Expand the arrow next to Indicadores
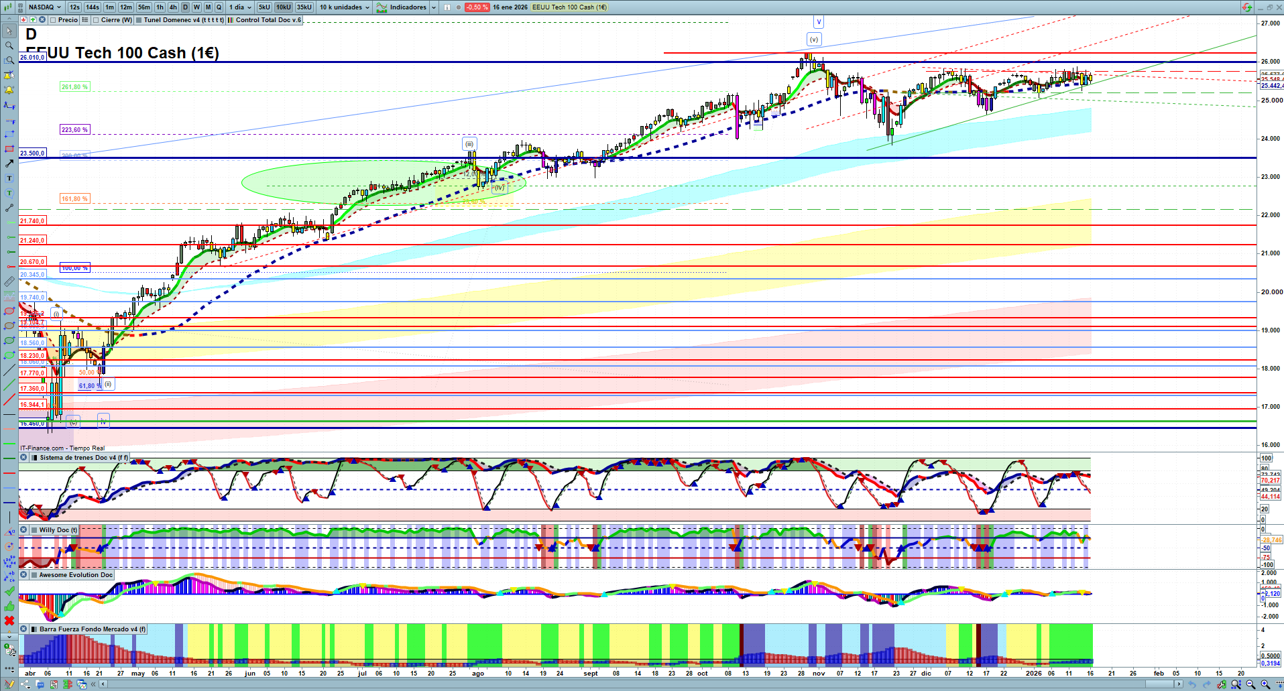The image size is (1284, 691). point(433,7)
